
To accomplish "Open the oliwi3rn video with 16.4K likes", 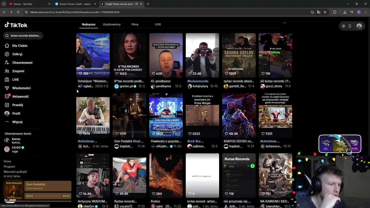I will [93, 175].
